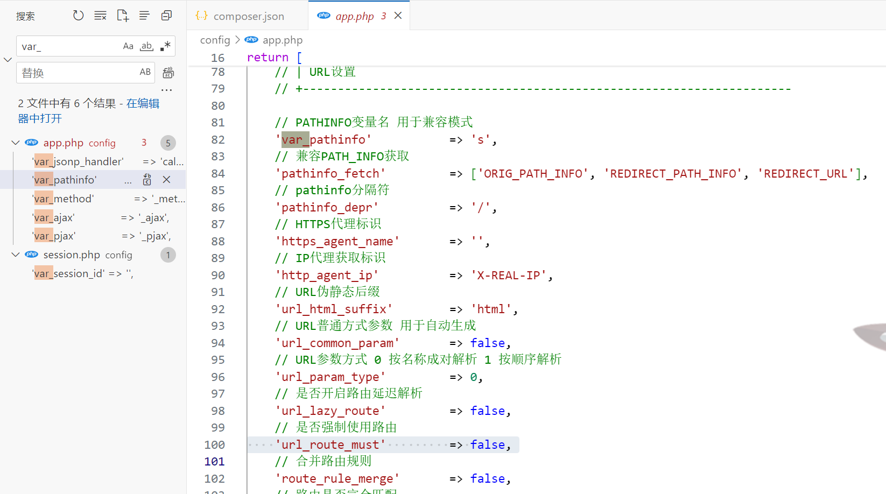This screenshot has height=494, width=886.
Task: Click app.php result count badge 5
Action: click(168, 143)
